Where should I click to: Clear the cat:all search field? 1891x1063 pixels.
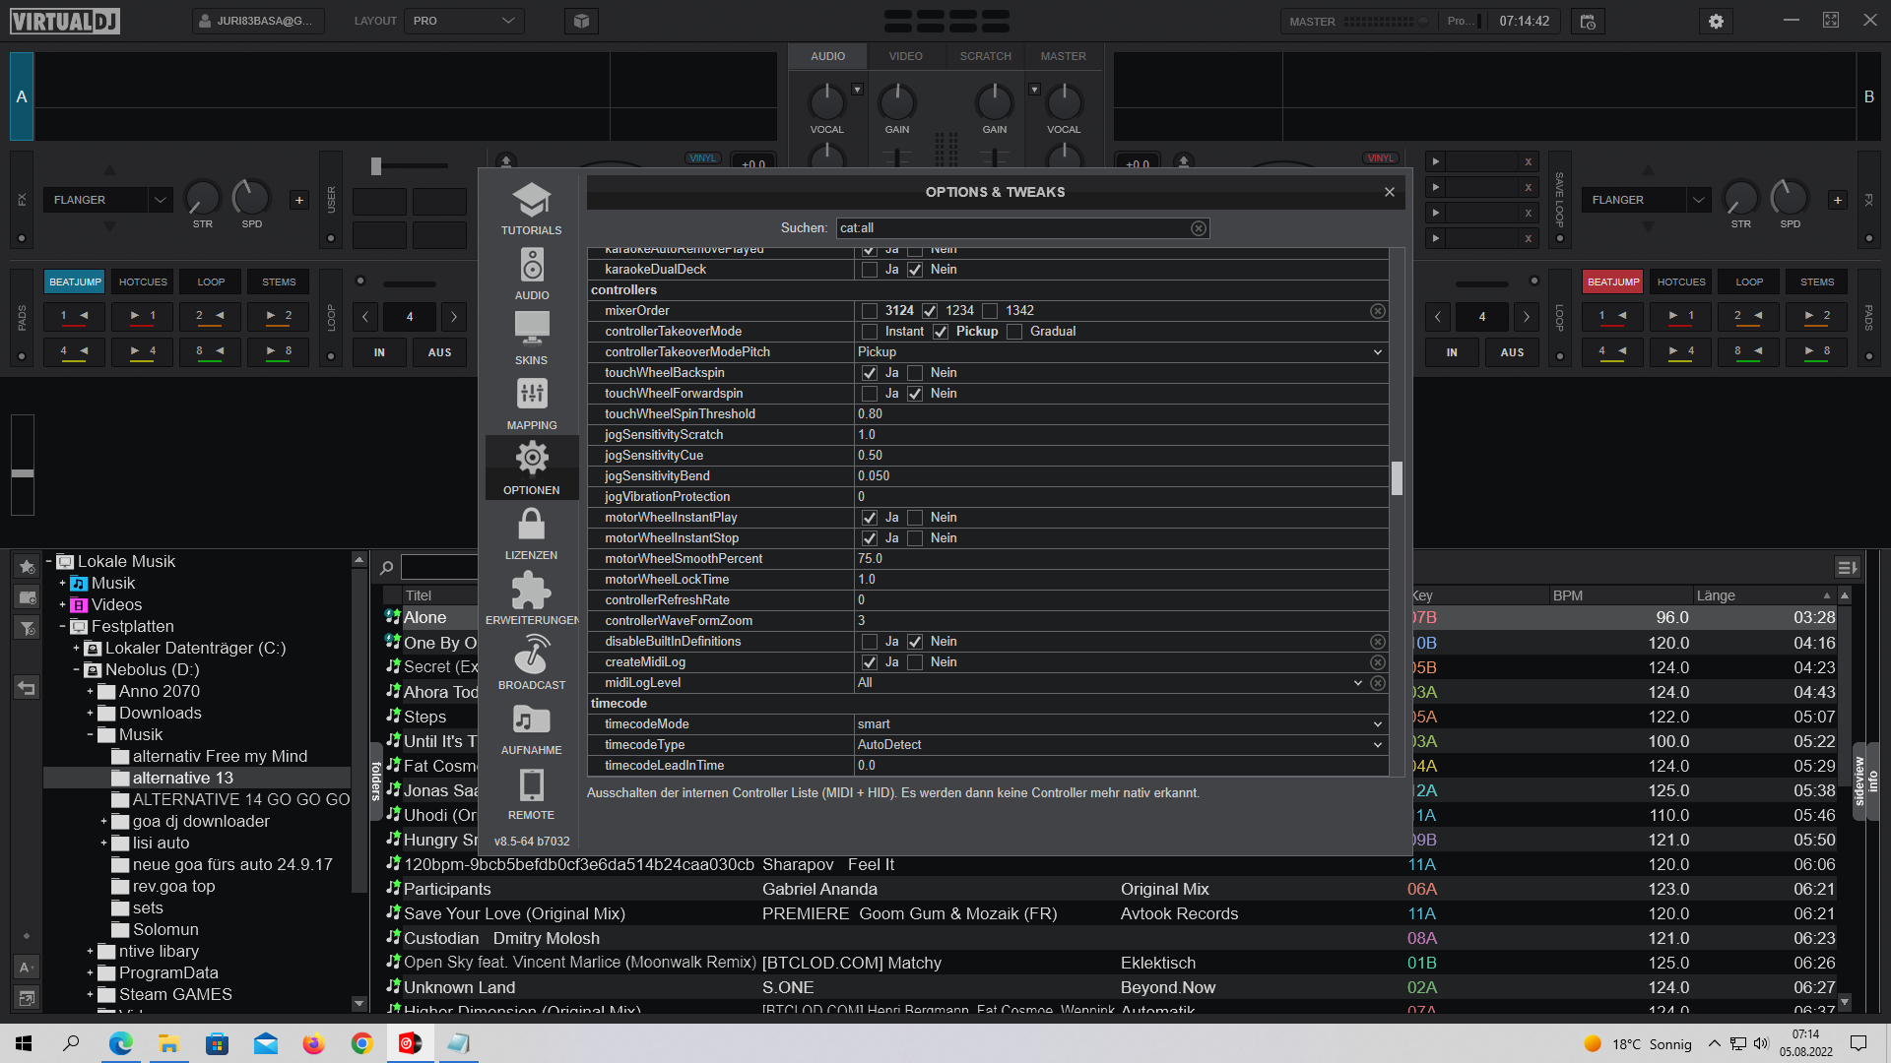coord(1198,228)
